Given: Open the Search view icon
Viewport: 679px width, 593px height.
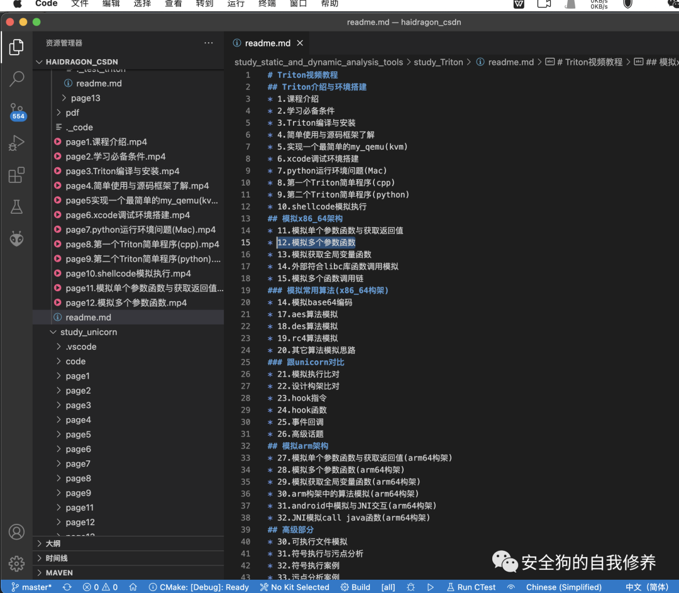Looking at the screenshot, I should (16, 79).
